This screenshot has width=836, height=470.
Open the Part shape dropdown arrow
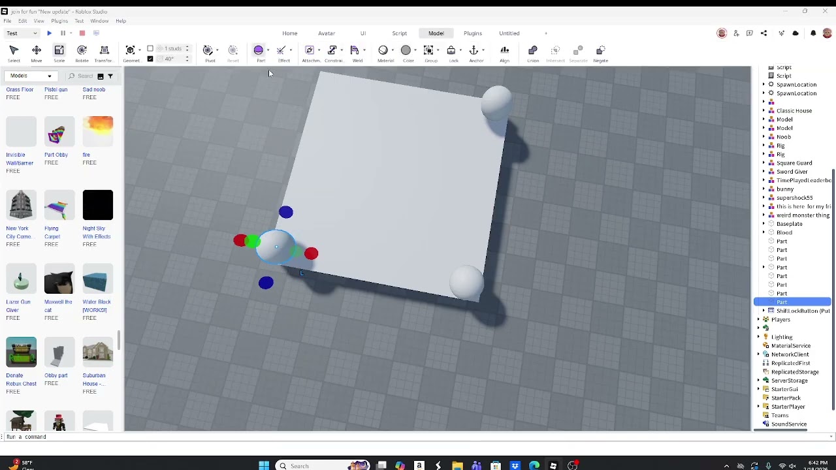[268, 50]
